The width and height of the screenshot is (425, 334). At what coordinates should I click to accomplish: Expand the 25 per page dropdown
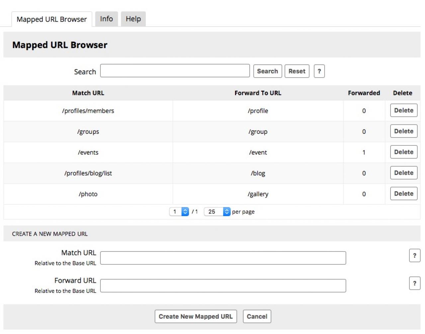[217, 211]
